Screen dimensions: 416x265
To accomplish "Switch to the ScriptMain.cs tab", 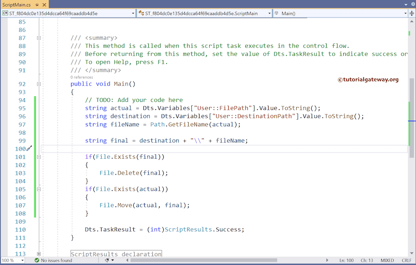I will [16, 5].
